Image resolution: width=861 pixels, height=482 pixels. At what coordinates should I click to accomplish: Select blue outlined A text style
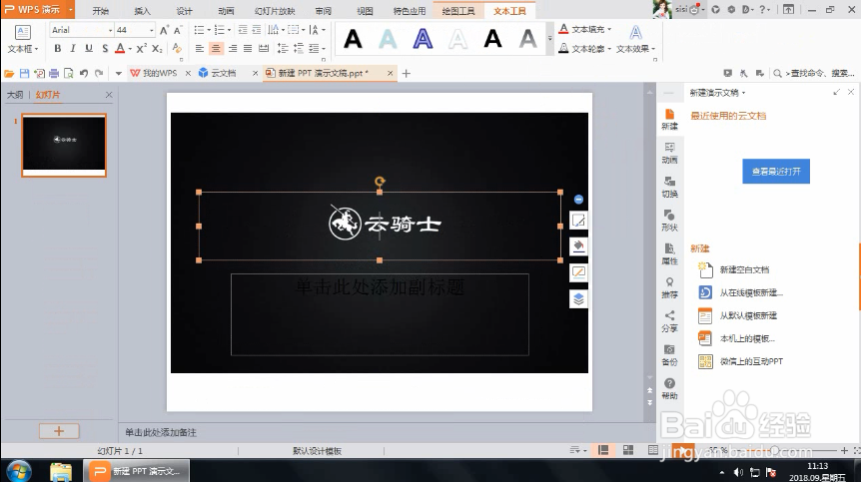coord(423,39)
